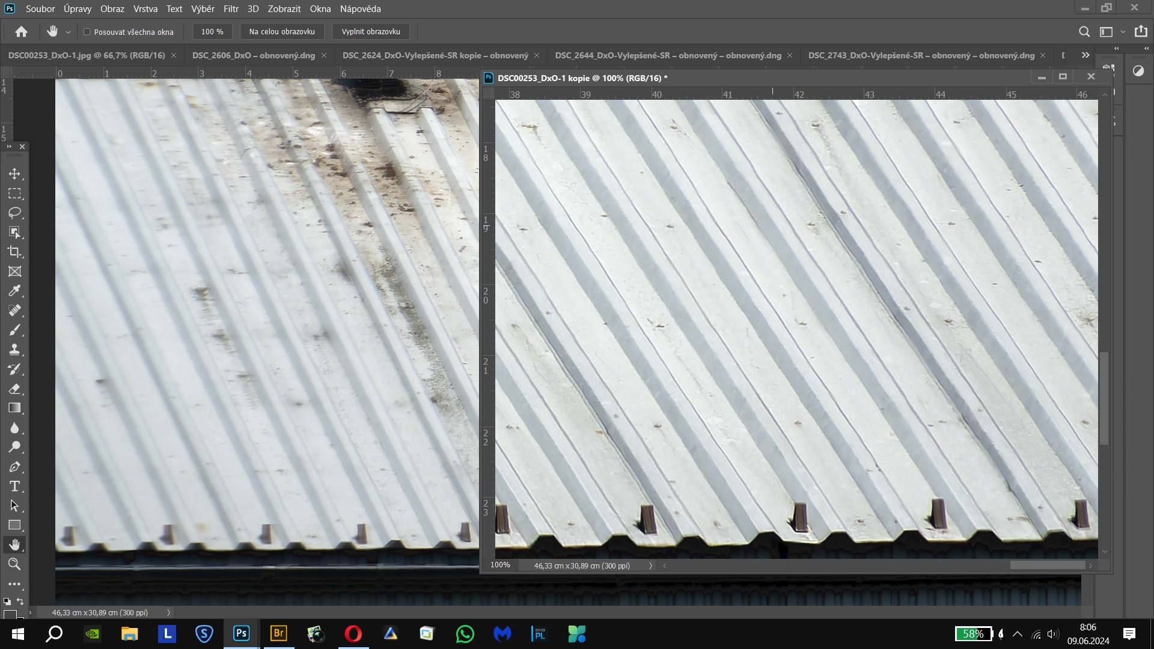Select the Eyedropper tool
Screen dimensions: 1154x649
[14, 291]
